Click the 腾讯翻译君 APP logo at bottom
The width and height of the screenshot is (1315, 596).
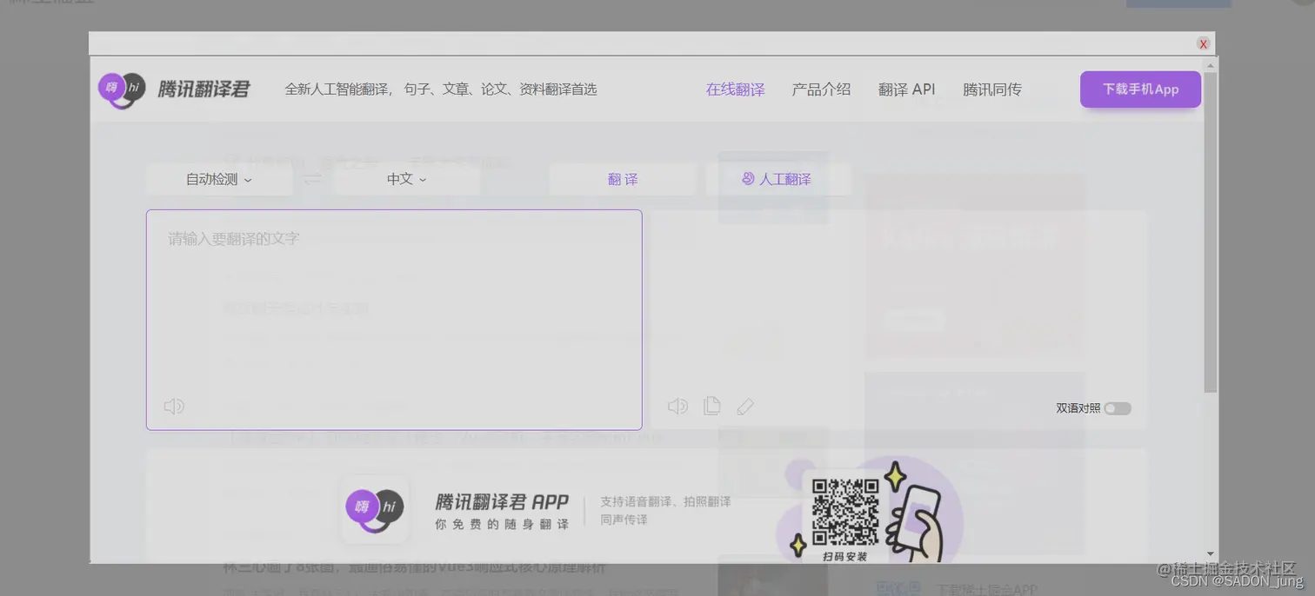click(375, 508)
